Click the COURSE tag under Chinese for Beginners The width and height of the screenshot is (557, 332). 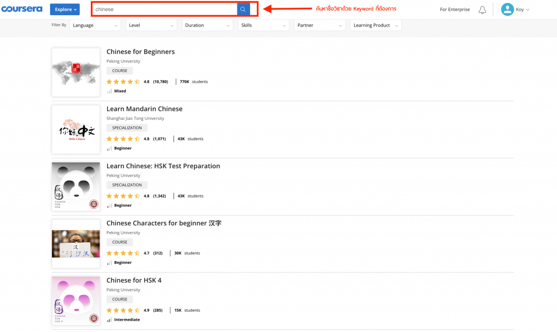click(x=120, y=71)
